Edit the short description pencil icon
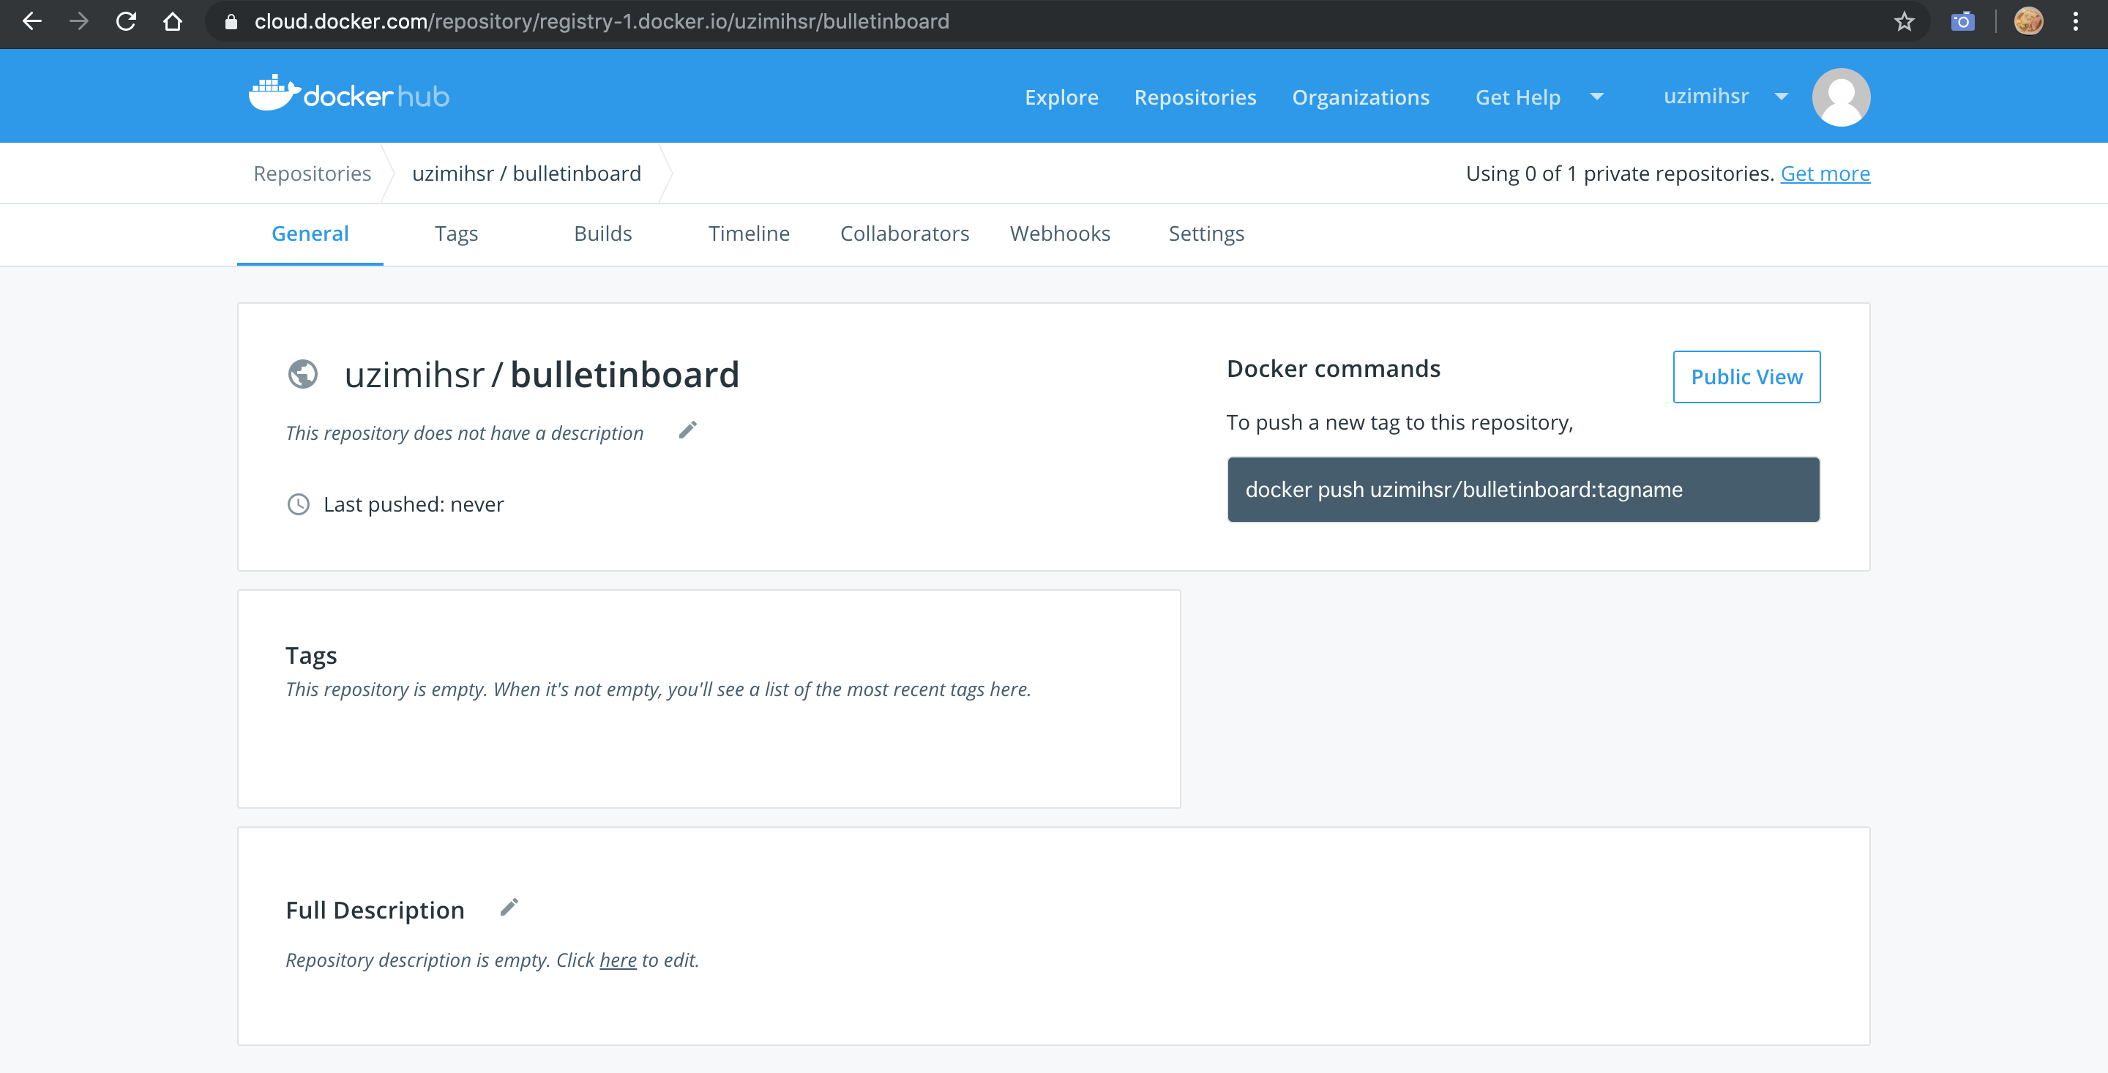The width and height of the screenshot is (2108, 1073). click(x=687, y=430)
